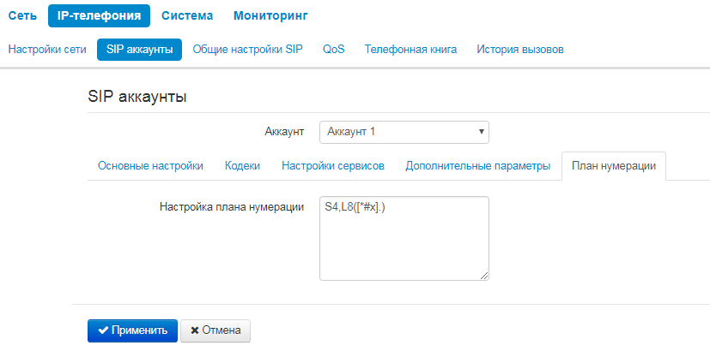
Task: Open Дополнительные параметры tab
Action: click(477, 166)
